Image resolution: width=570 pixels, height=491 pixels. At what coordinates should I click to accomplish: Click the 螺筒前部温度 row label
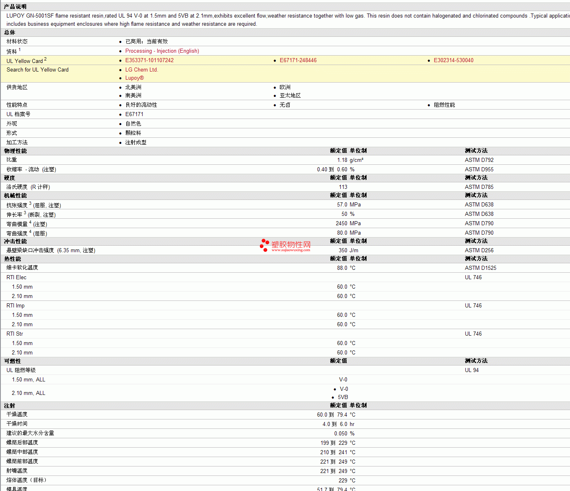(22, 462)
